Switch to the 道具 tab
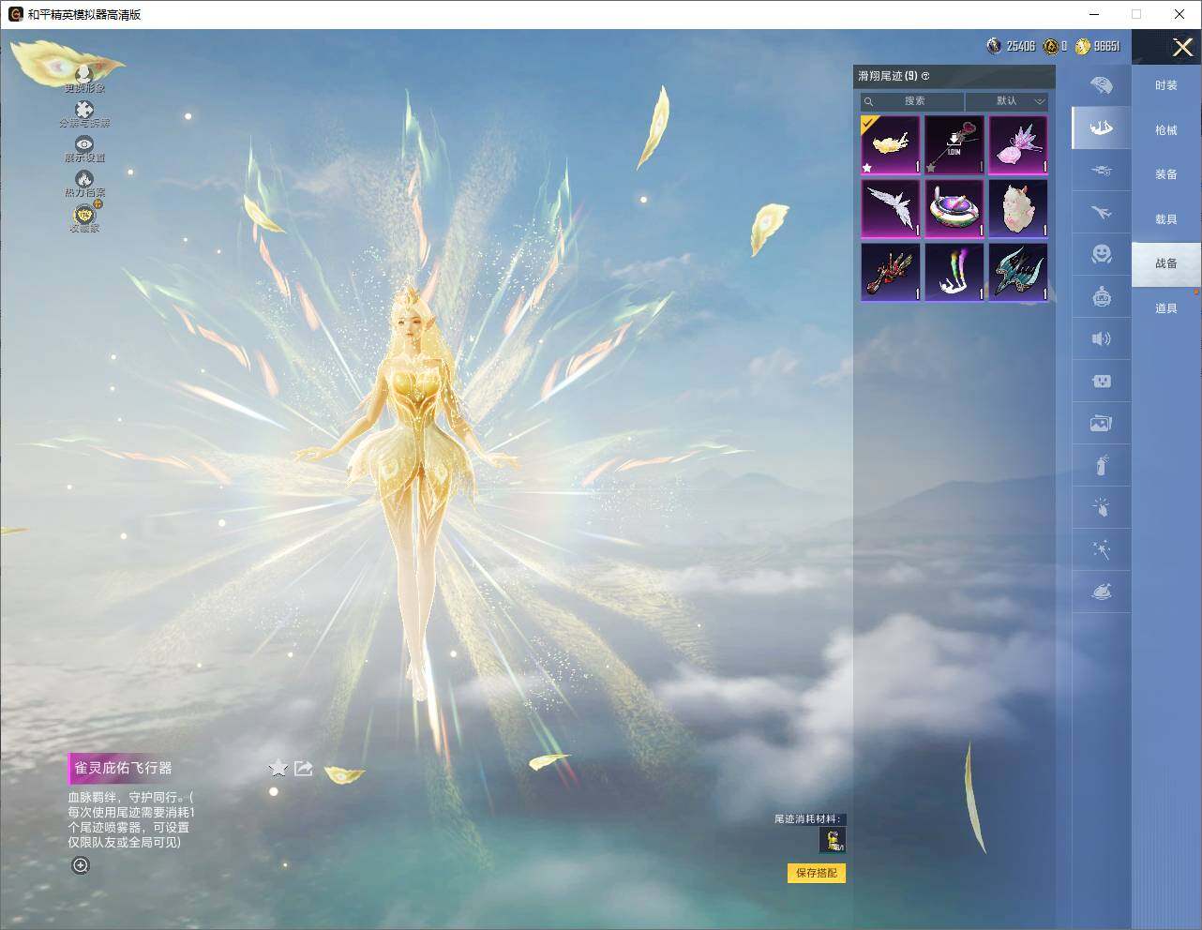1202x930 pixels. tap(1166, 308)
